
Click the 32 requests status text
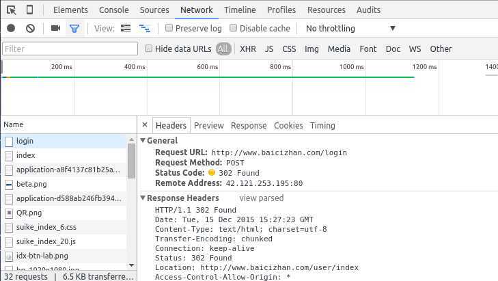point(26,276)
